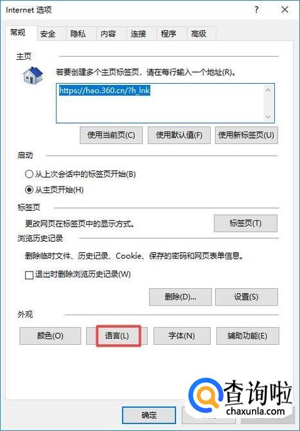Screen dimensions: 300x431
Task: Select the 从上次会话中的标签页开始 radio button
Action: pos(29,174)
